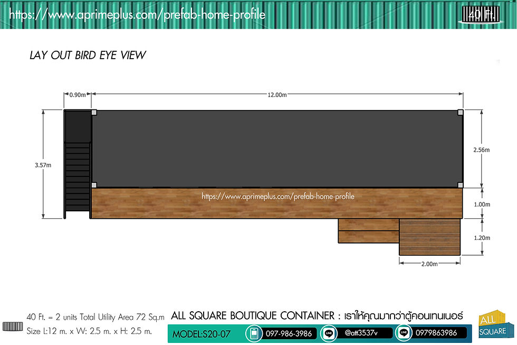Viewport: 517px width, 345px height.
Task: Click the 2.56m dimension label
Action: click(481, 150)
